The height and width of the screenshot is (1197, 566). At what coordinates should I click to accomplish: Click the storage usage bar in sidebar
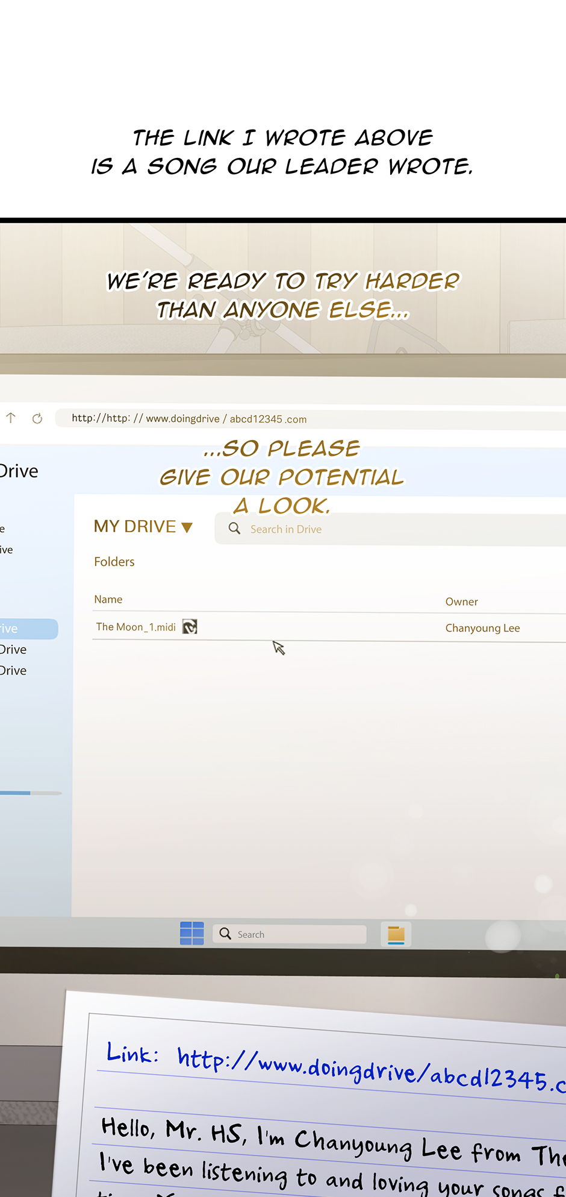pos(30,793)
